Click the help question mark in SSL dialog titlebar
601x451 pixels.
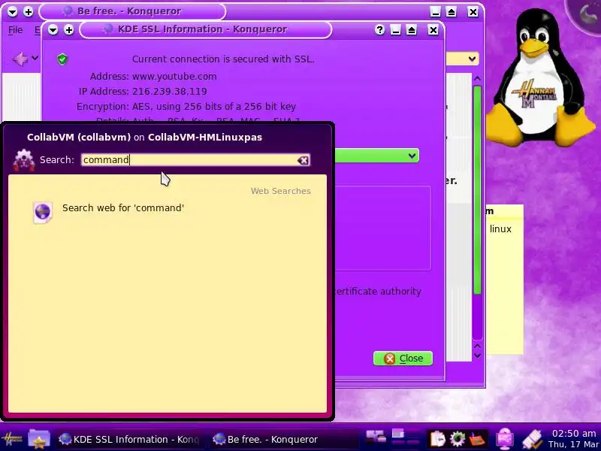click(x=379, y=29)
